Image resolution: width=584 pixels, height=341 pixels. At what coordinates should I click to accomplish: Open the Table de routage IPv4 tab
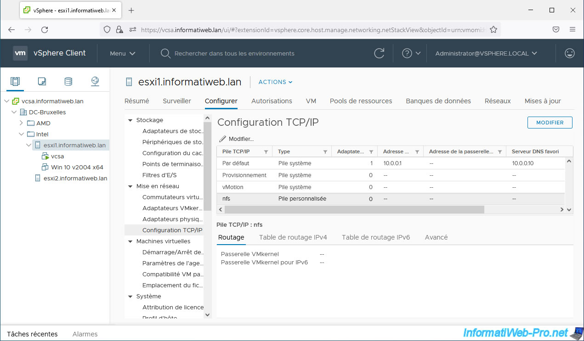293,237
